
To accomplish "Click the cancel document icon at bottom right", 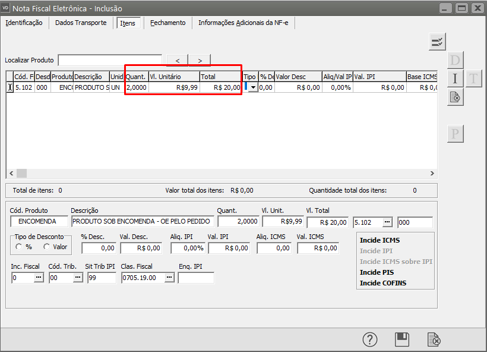I will (434, 340).
